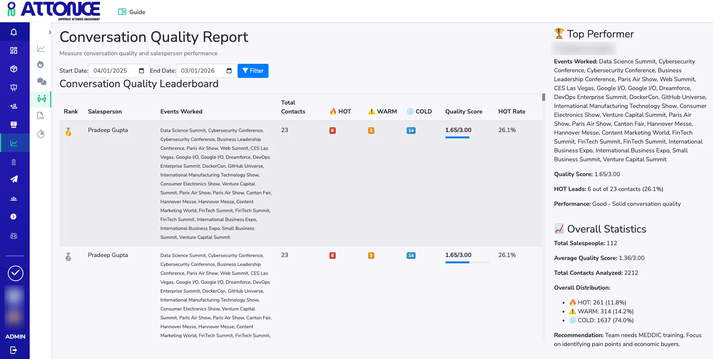Click the 3D box icon in sidebar
713x359 pixels.
pos(14,69)
